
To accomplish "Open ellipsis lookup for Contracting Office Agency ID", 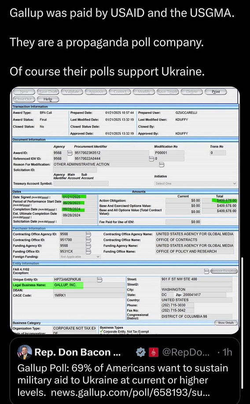I will pyautogui.click(x=88, y=234).
